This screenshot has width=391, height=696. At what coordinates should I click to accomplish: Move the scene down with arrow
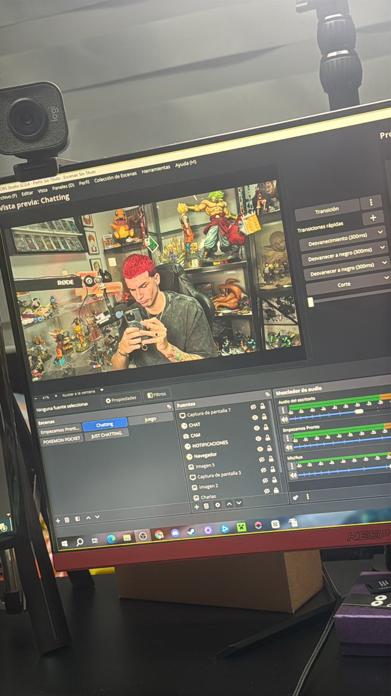click(97, 517)
